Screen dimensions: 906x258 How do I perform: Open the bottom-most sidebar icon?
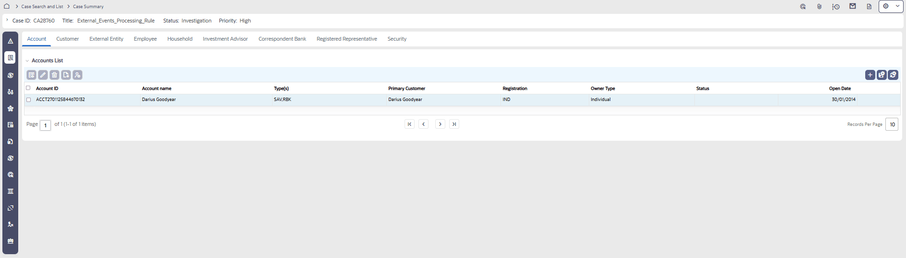(10, 241)
